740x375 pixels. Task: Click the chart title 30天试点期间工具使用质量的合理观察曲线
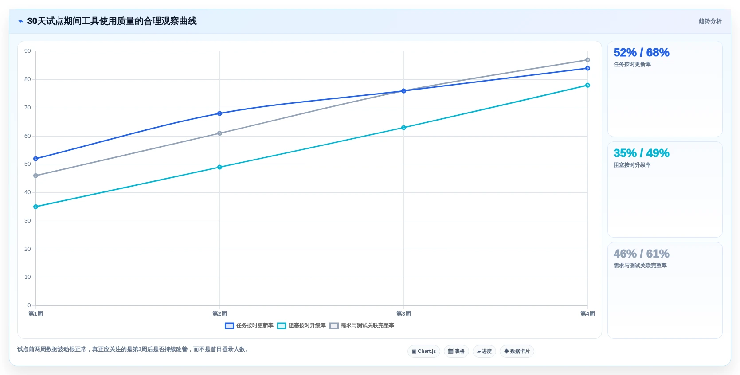click(x=112, y=21)
